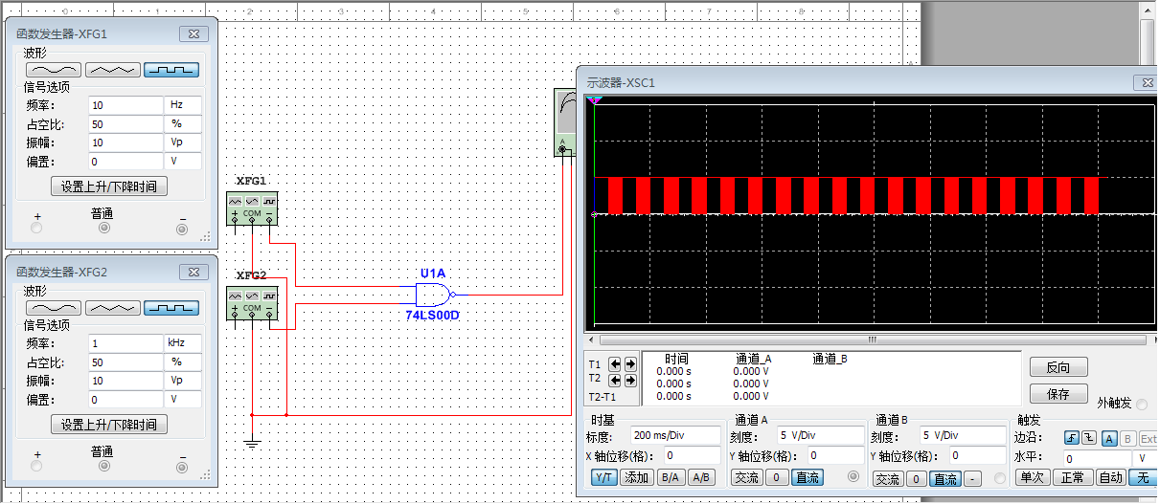Image resolution: width=1160 pixels, height=504 pixels.
Task: Switch timebase to A/B mode
Action: tap(701, 477)
